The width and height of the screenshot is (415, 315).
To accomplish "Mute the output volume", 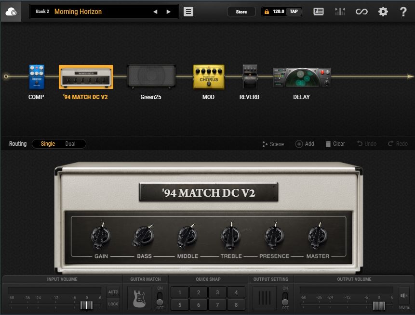I will tap(404, 295).
